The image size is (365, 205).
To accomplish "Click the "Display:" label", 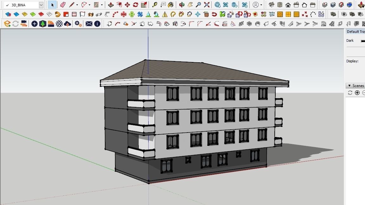I will [x=352, y=61].
